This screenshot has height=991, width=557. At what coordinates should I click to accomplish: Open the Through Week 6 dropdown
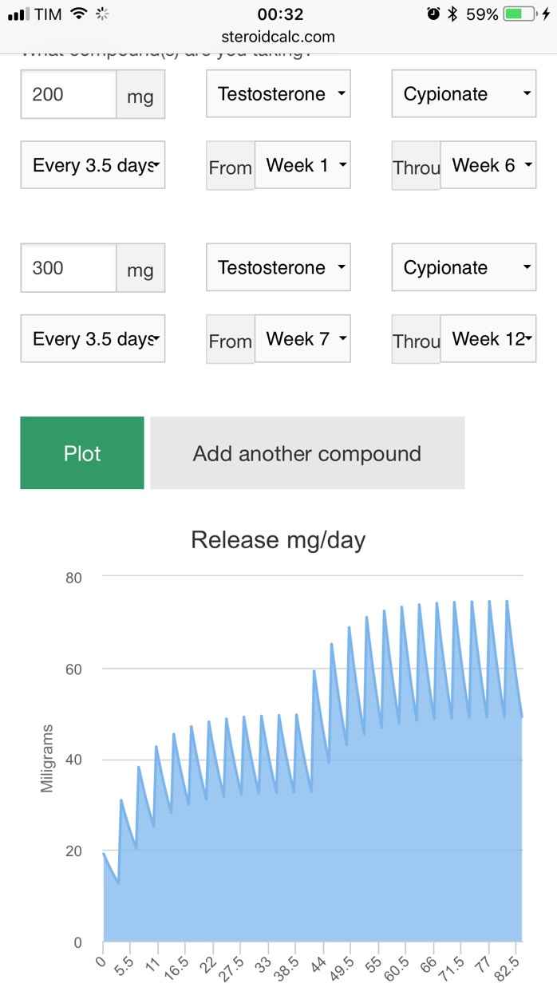click(488, 165)
